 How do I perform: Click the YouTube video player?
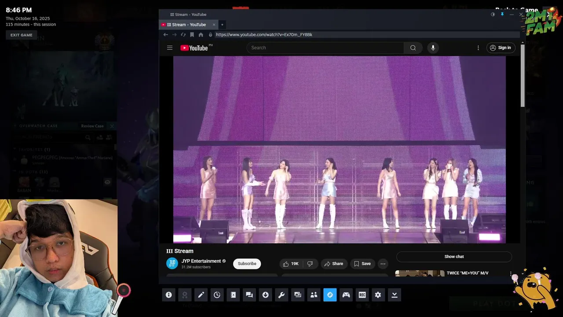click(x=339, y=150)
